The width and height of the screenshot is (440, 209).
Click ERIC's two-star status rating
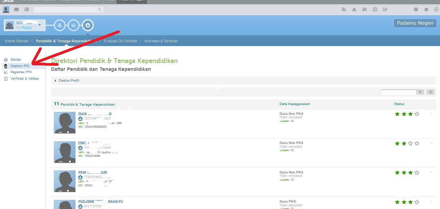(407, 144)
